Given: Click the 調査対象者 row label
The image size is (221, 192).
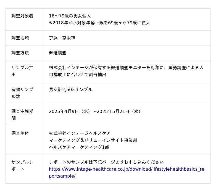Looking at the screenshot, I should coord(22,16).
